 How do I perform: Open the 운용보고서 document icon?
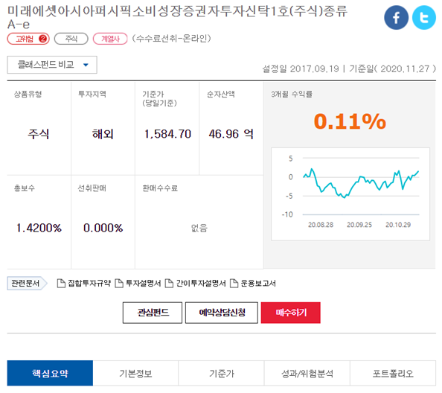[234, 284]
